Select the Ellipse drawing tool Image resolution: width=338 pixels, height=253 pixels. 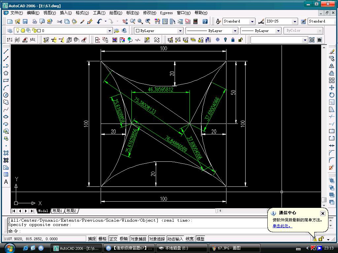point(6,117)
